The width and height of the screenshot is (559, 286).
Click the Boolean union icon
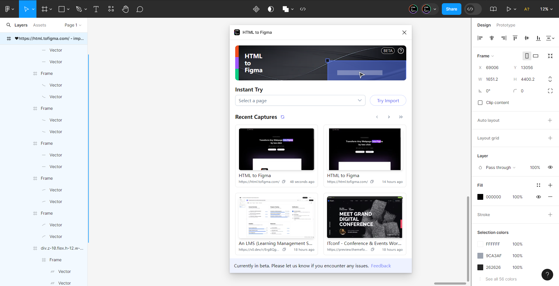tap(285, 9)
